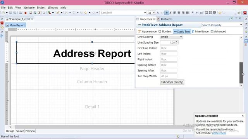Open the Appearance properties tab
This screenshot has height=139, width=248.
click(147, 31)
